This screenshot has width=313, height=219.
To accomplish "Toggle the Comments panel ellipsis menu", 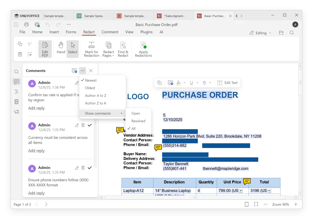I will [83, 71].
